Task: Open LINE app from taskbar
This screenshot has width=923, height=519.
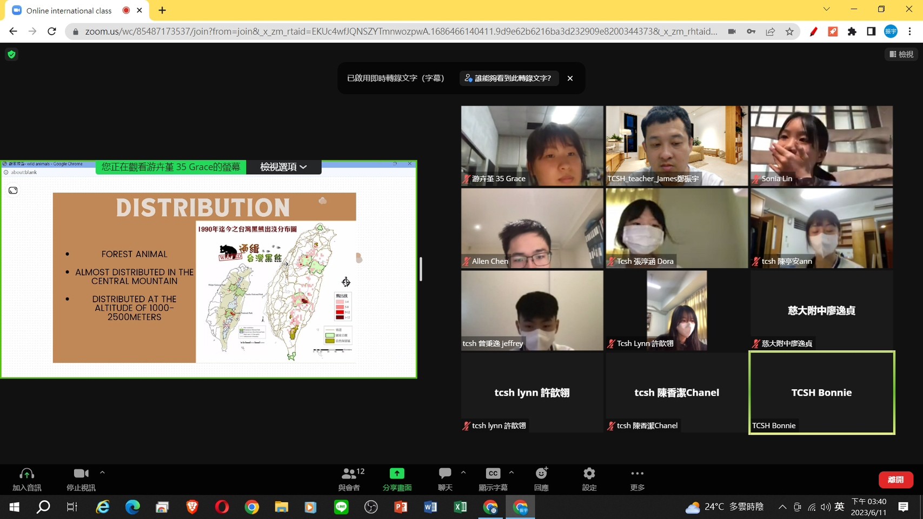Action: pos(341,507)
